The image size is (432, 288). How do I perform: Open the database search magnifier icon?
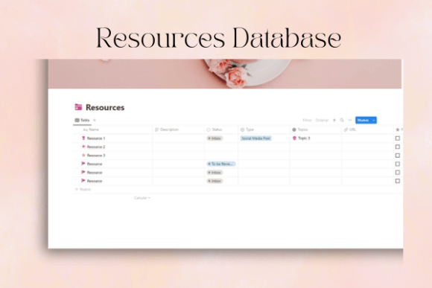coord(342,121)
